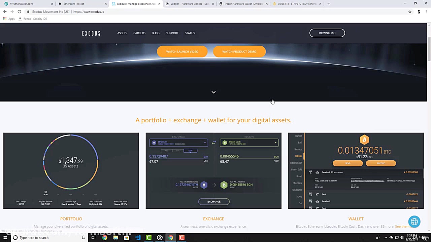Open the Chrome three-dot menu
The height and width of the screenshot is (242, 431).
(x=426, y=11)
